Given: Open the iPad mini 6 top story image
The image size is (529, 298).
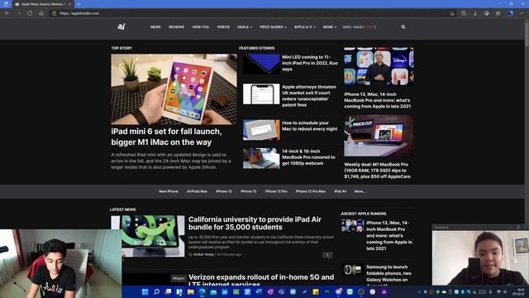Looking at the screenshot, I should pyautogui.click(x=174, y=89).
